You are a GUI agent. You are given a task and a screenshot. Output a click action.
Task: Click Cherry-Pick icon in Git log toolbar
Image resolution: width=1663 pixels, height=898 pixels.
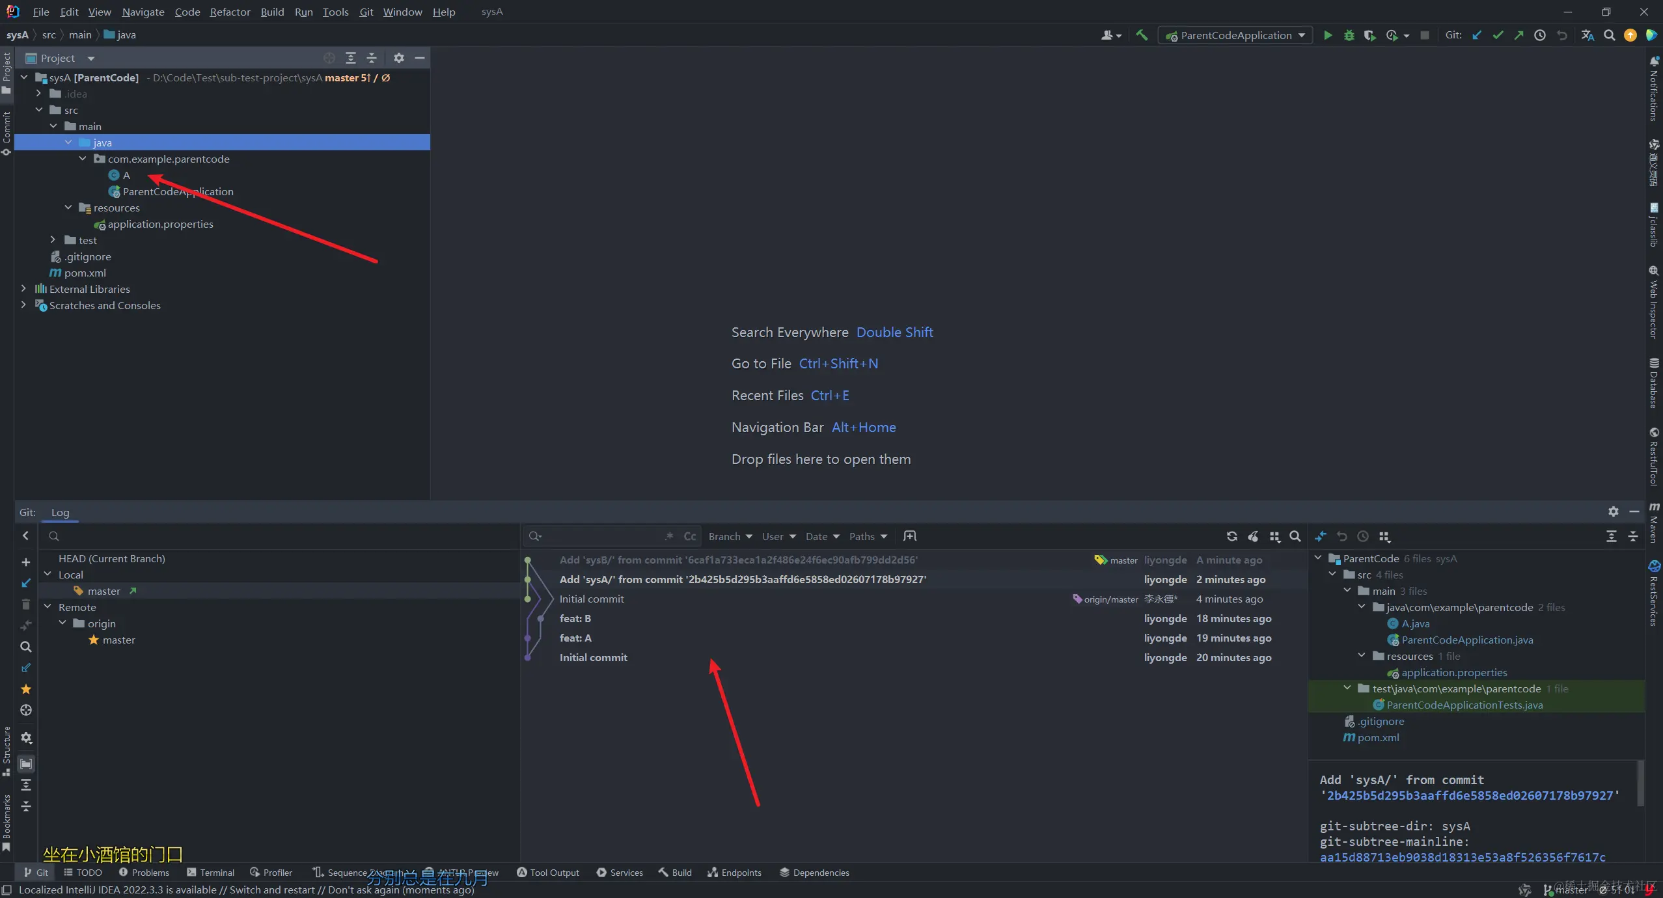point(1253,536)
